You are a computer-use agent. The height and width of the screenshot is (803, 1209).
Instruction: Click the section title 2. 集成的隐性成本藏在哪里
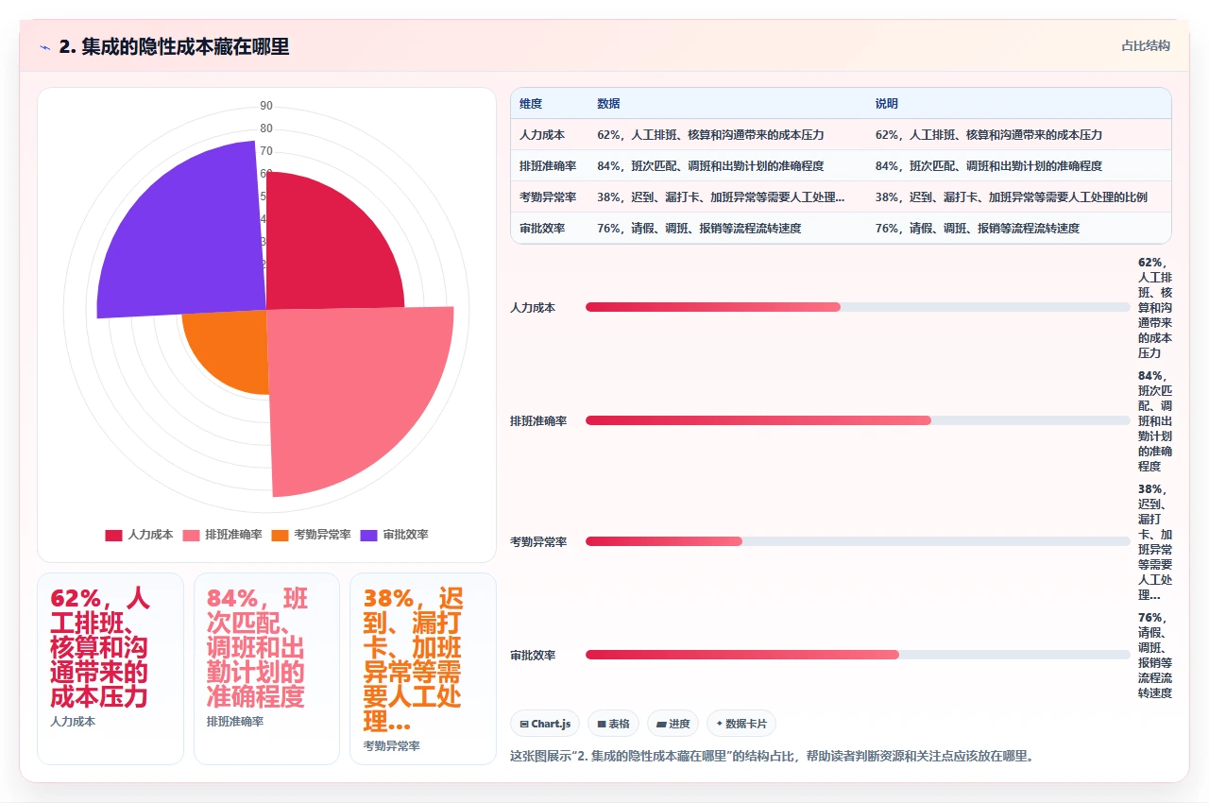click(174, 46)
